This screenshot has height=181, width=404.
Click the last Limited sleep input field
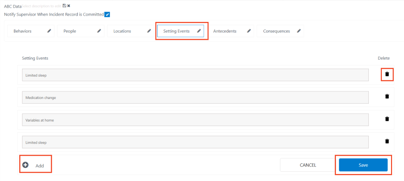[x=195, y=142]
